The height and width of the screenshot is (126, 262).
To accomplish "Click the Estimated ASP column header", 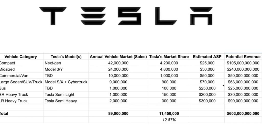I will [x=207, y=57].
